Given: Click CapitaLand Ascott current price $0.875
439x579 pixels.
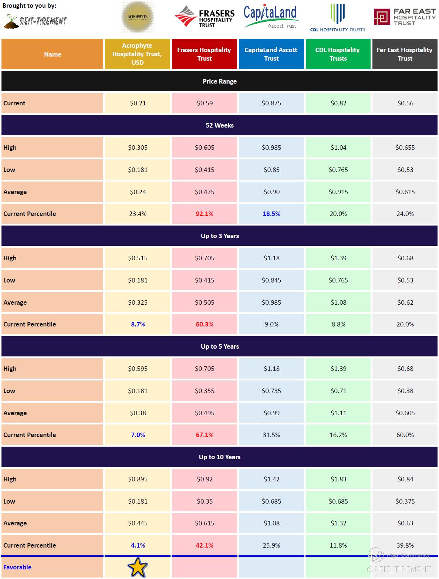Looking at the screenshot, I should tap(271, 103).
